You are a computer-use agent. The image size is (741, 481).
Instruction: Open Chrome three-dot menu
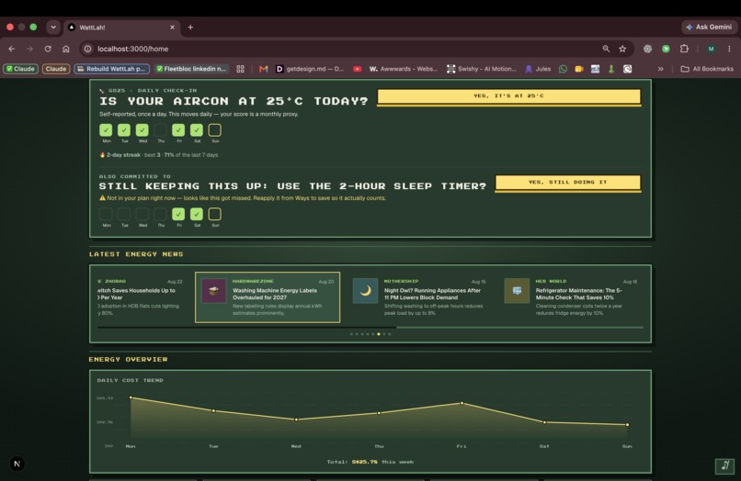coord(729,49)
